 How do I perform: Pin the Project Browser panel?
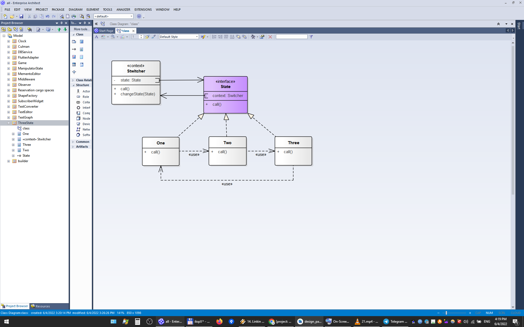point(61,23)
